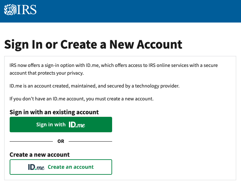Click the sentence about creating a new account
This screenshot has height=186, width=241.
pos(82,98)
